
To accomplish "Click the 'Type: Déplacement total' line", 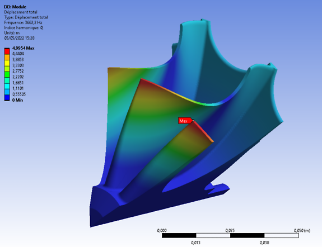I will [26, 17].
